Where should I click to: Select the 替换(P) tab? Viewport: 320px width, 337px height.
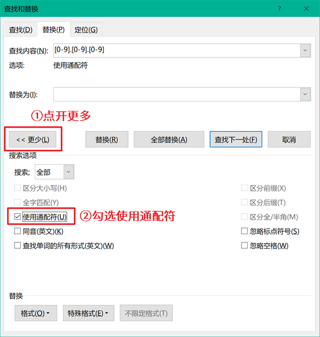click(x=54, y=29)
